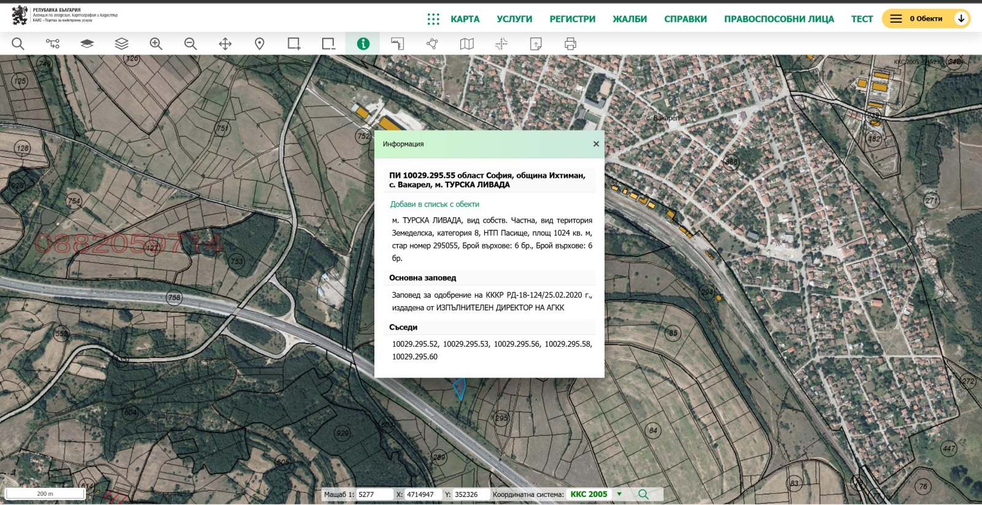Open the outlined layers stack tool
This screenshot has height=505, width=982.
(x=122, y=44)
